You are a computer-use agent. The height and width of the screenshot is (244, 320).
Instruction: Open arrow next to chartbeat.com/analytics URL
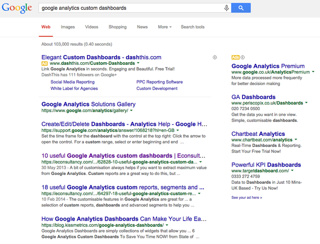(x=296, y=140)
